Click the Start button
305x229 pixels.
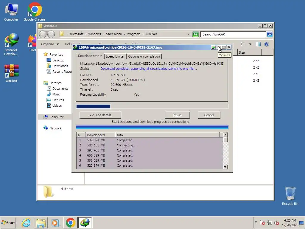coord(8,222)
